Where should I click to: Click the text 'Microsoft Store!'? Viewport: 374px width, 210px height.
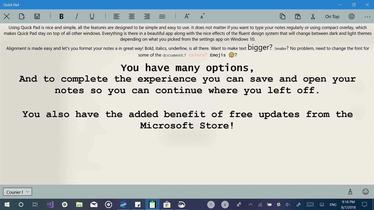pyautogui.click(x=187, y=126)
